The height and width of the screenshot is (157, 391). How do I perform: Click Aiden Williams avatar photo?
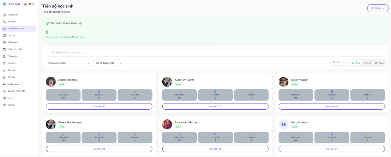[167, 82]
